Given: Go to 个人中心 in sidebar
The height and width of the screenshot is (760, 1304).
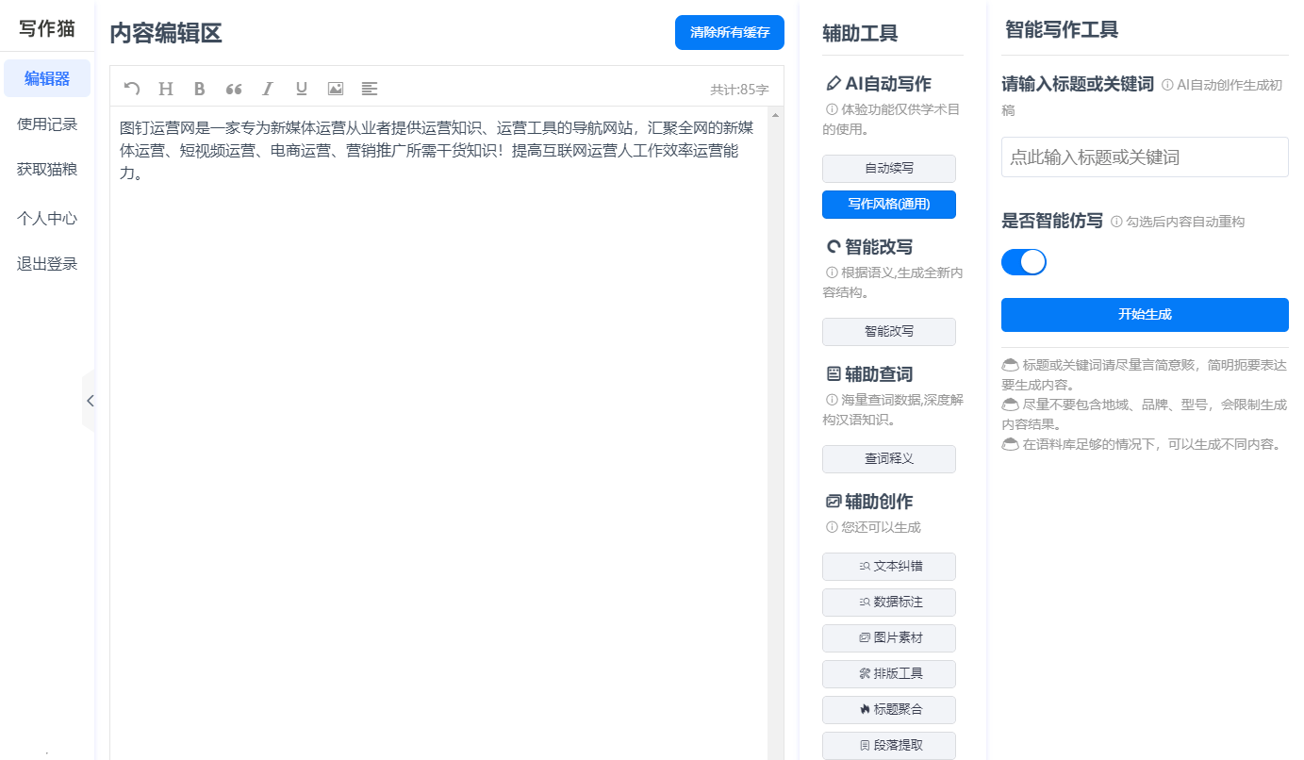Looking at the screenshot, I should click(47, 219).
